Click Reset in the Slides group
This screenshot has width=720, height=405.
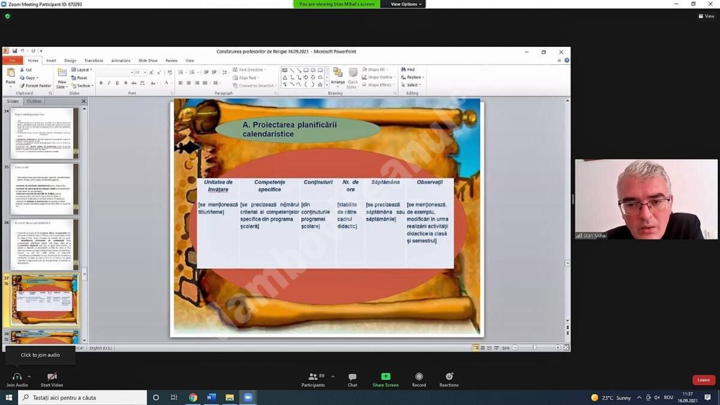click(80, 77)
